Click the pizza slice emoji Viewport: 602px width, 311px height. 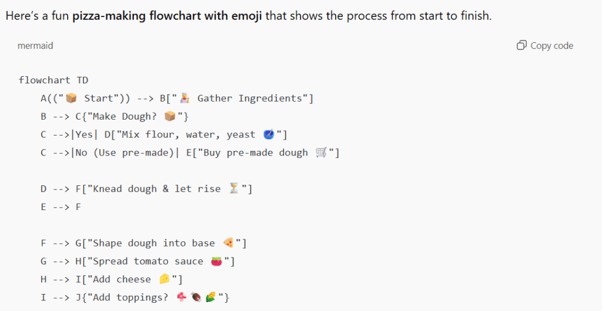click(x=229, y=243)
